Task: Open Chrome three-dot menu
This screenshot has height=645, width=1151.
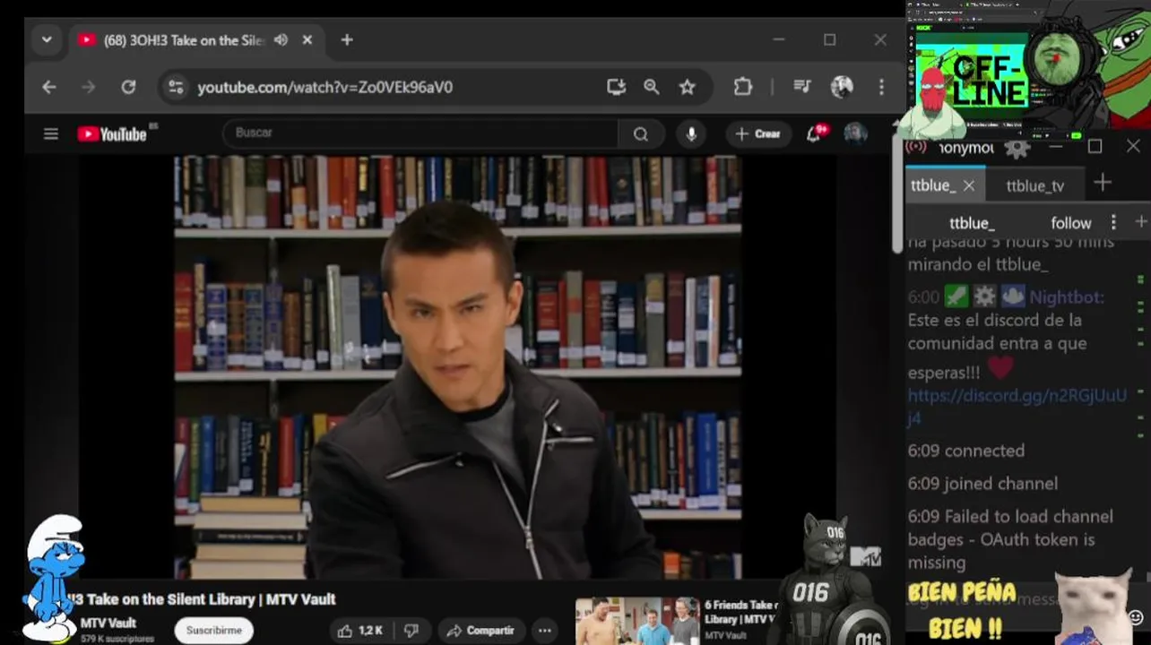Action: point(881,87)
